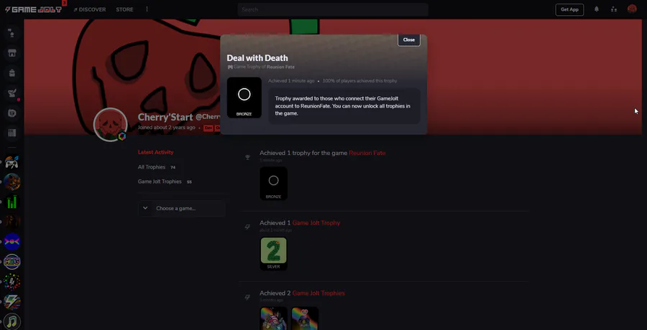Click the game controller icon in dialog subtitle
The height and width of the screenshot is (330, 647).
point(230,67)
